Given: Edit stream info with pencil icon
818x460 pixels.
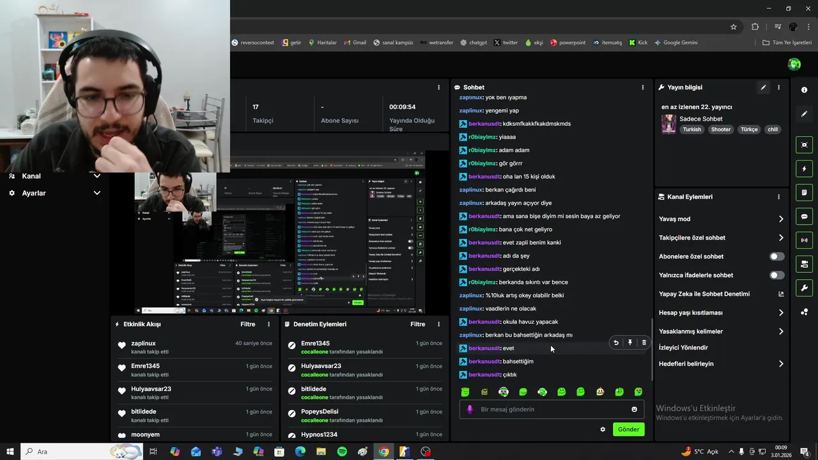Looking at the screenshot, I should click(763, 88).
